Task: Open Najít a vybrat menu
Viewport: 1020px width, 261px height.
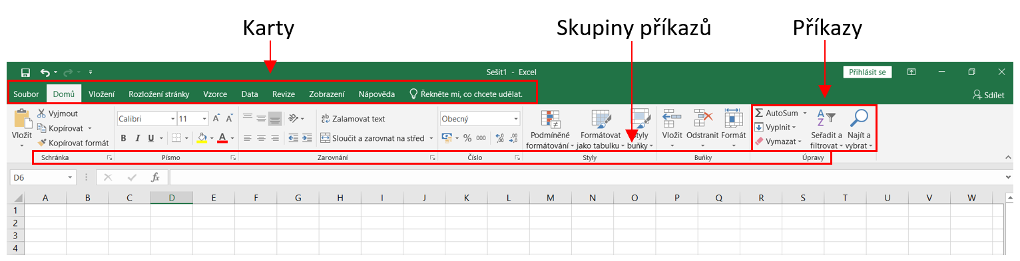Action: pos(860,129)
